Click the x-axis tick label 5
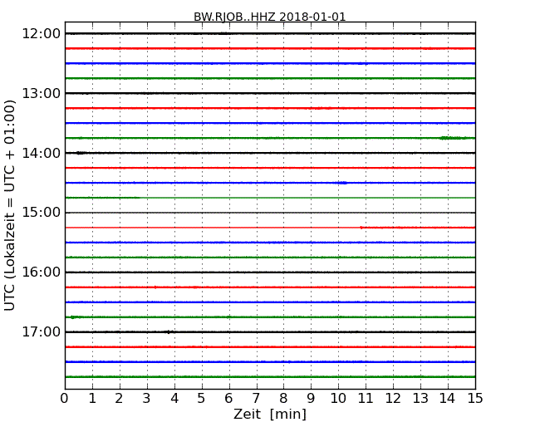 click(x=202, y=399)
